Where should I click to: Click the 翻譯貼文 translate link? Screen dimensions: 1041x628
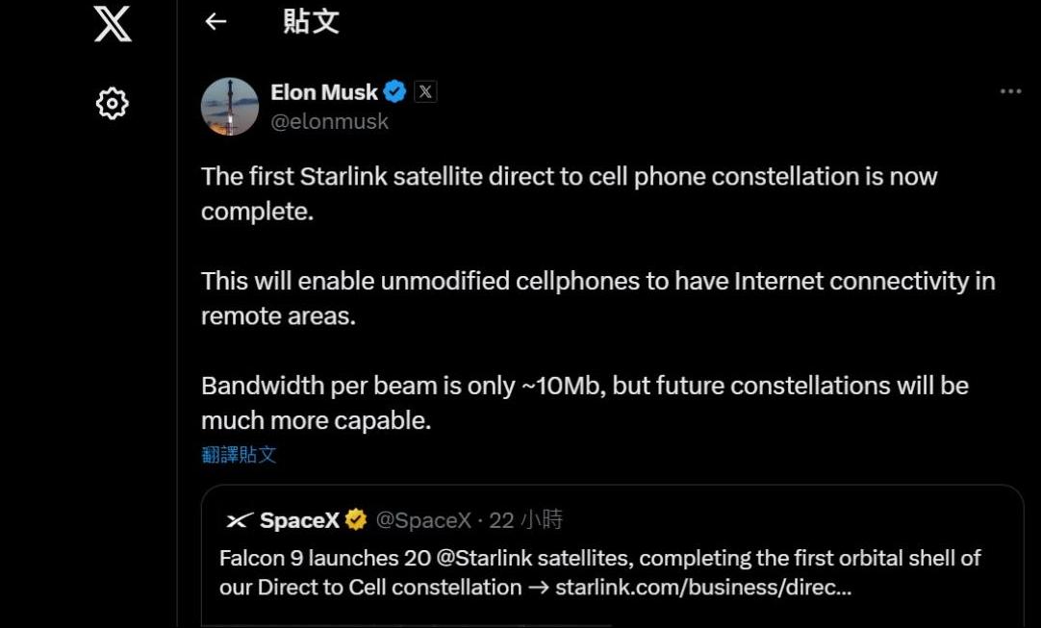239,454
